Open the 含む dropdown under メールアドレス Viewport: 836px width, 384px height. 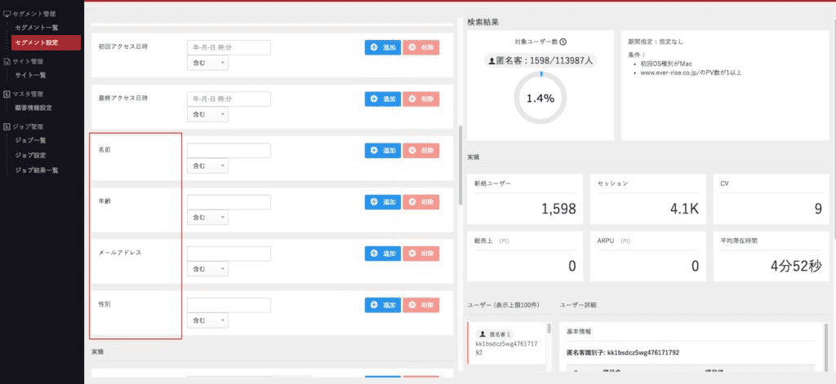(207, 269)
